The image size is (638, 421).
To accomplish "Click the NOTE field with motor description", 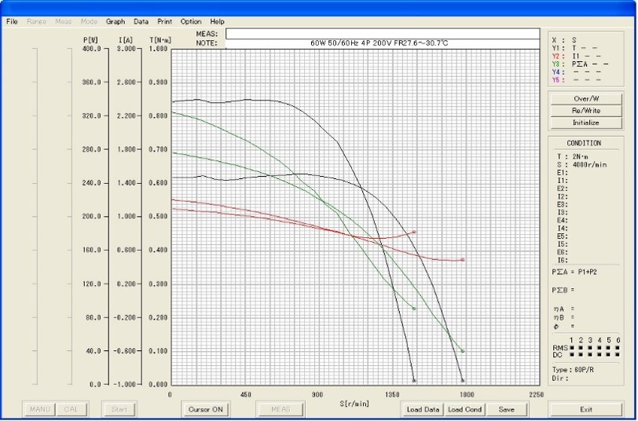I will 383,44.
